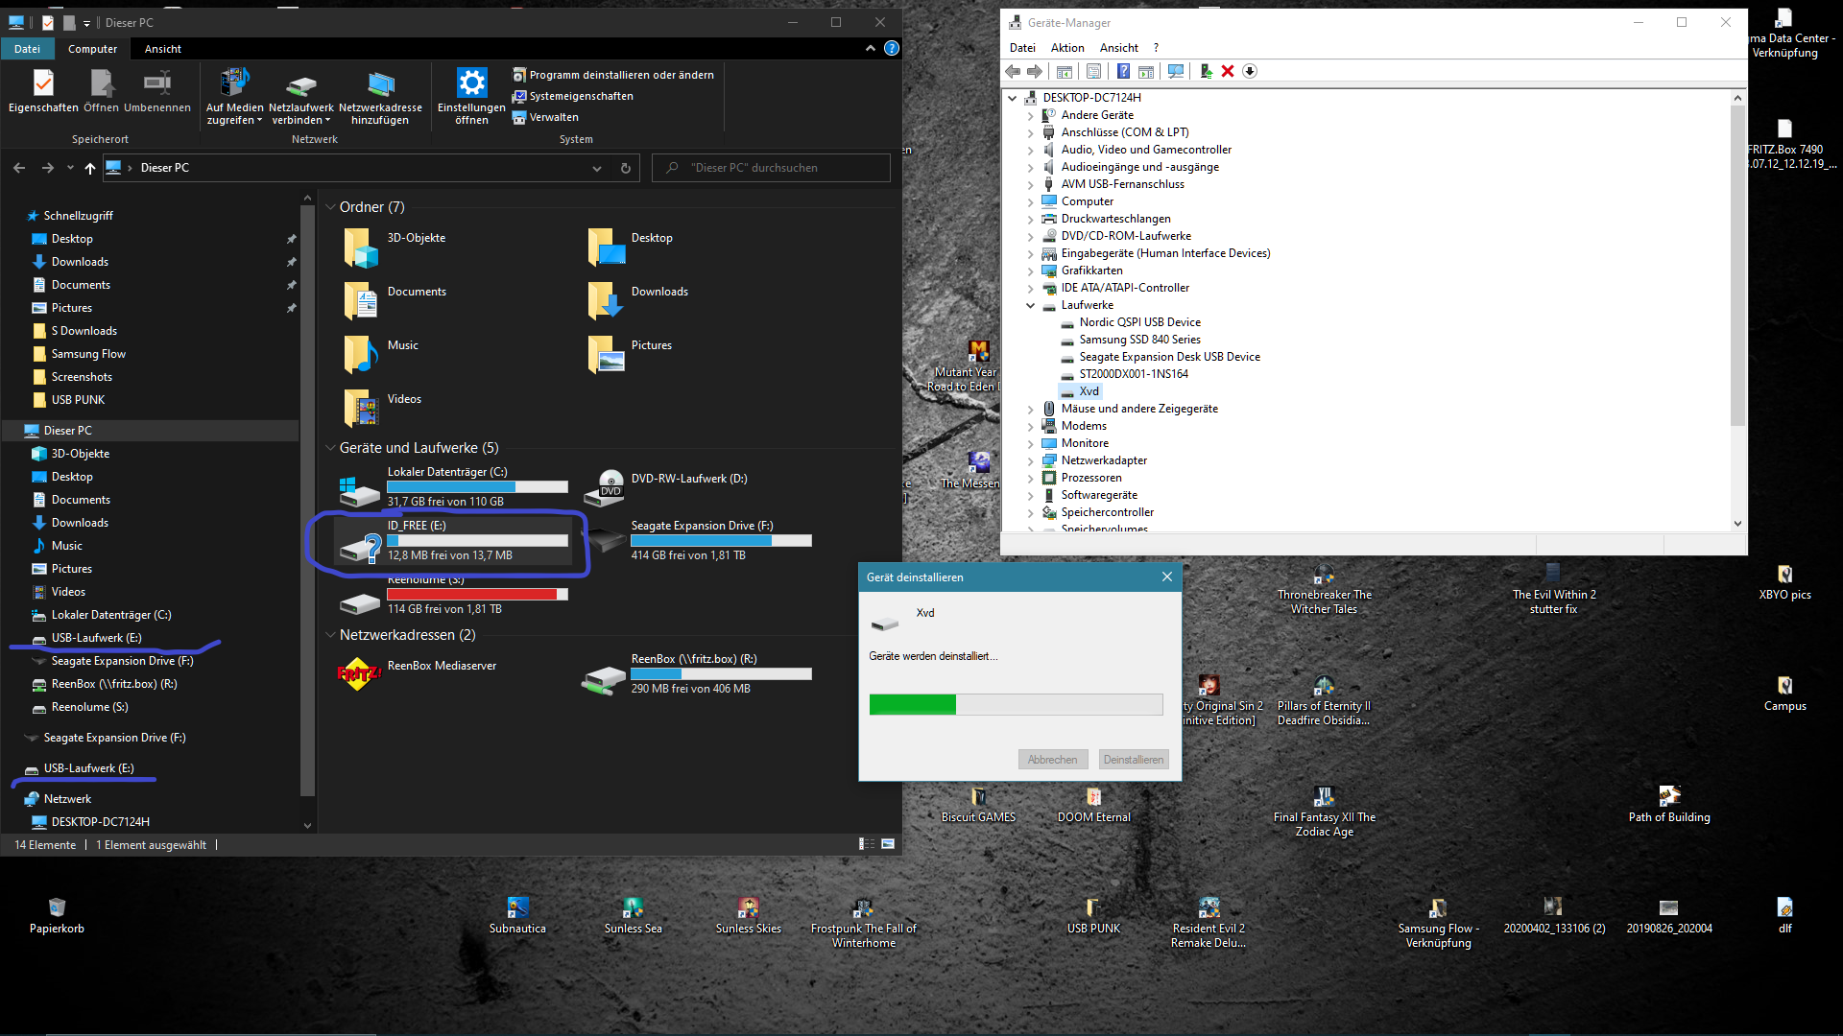Click the red X uninstall device icon
This screenshot has height=1036, width=1843.
click(x=1228, y=71)
